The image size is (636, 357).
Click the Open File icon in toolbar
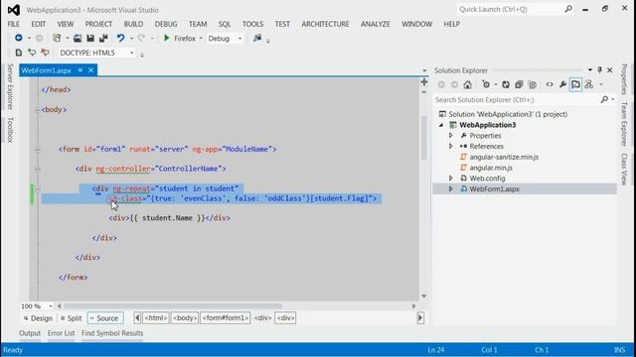point(78,38)
